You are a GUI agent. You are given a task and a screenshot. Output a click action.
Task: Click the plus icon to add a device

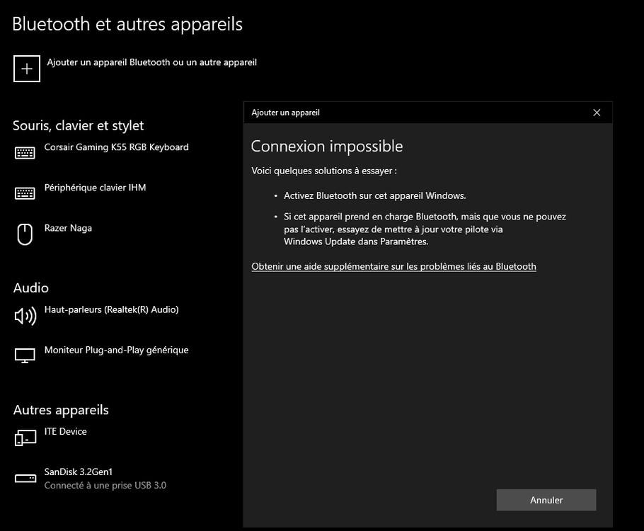click(x=27, y=69)
